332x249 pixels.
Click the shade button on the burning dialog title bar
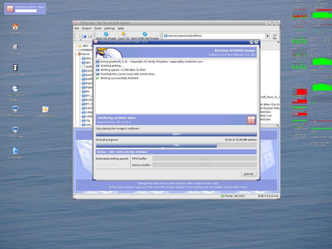pos(251,42)
